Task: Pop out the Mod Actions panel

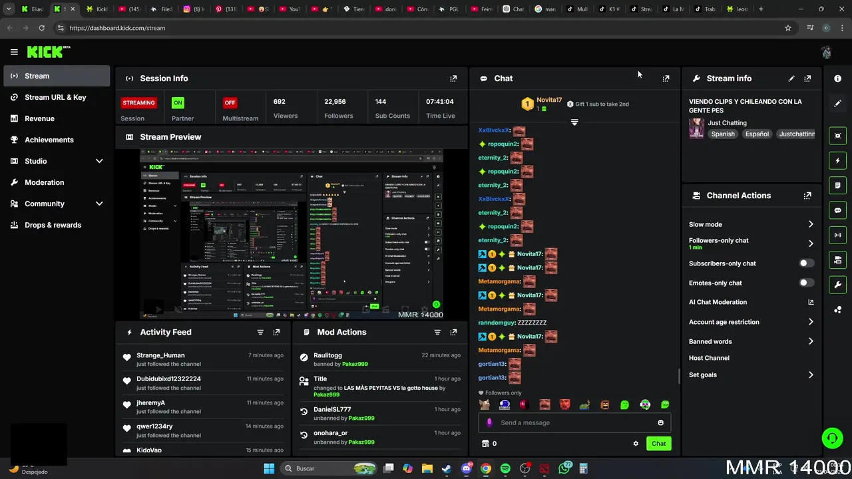Action: click(453, 332)
